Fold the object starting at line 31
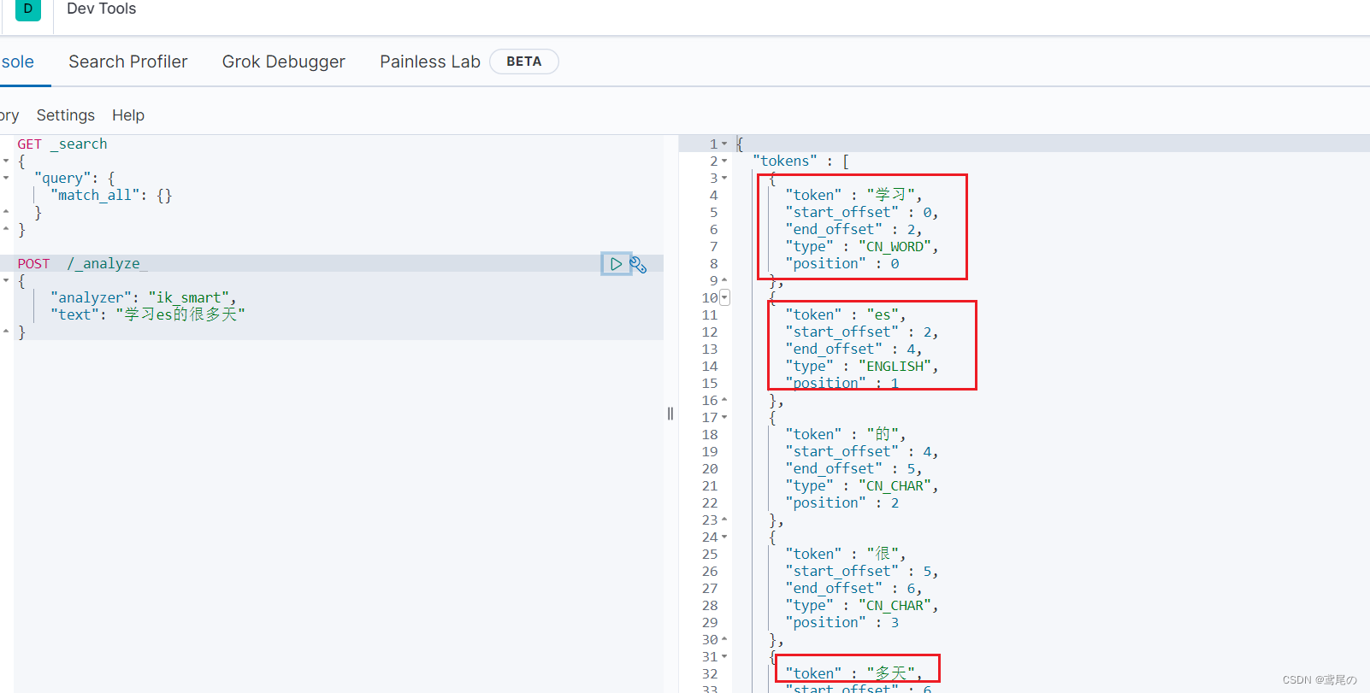 pos(724,656)
